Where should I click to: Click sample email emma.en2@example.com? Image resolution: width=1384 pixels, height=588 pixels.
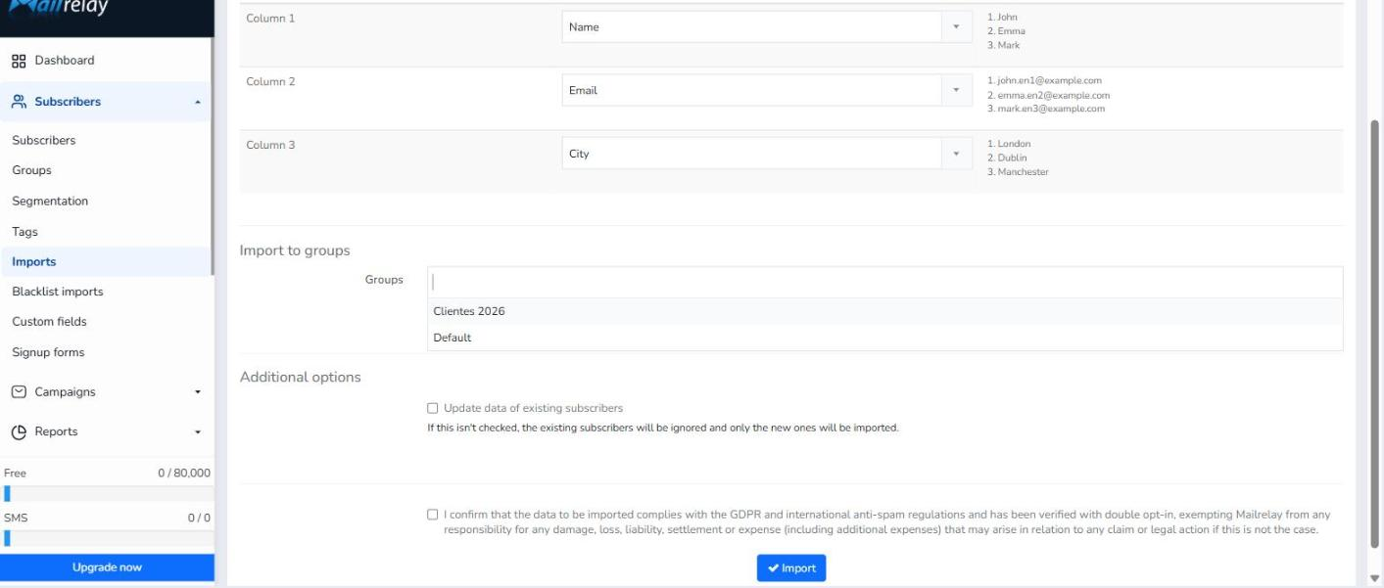pyautogui.click(x=1053, y=95)
